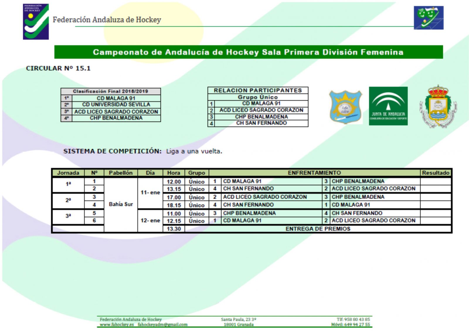
Task: Click 'Liga a una vuelta.' text
Action: pyautogui.click(x=194, y=151)
